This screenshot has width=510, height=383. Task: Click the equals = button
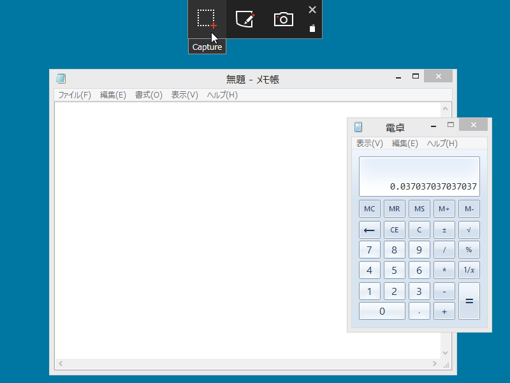coord(469,301)
